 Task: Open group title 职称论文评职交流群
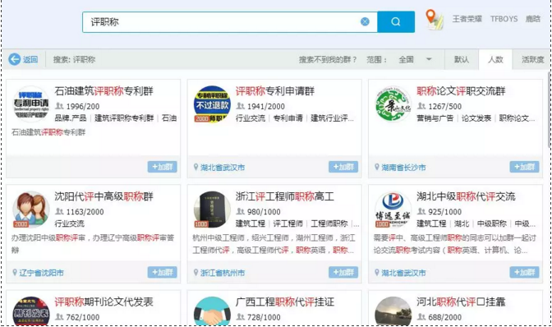[461, 91]
